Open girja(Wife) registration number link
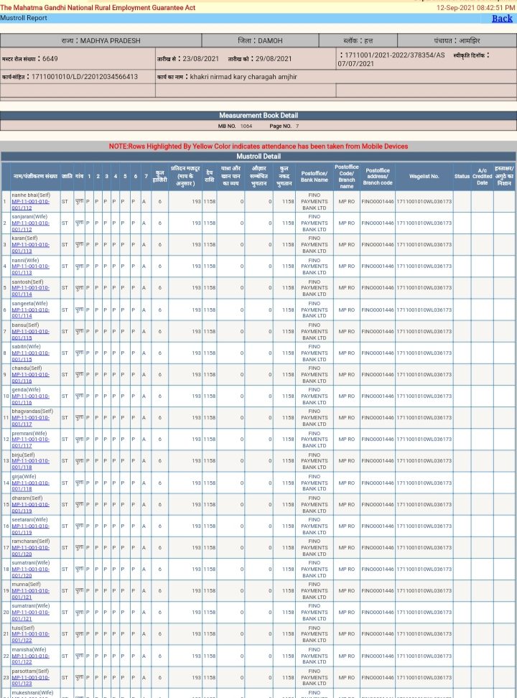 click(30, 485)
